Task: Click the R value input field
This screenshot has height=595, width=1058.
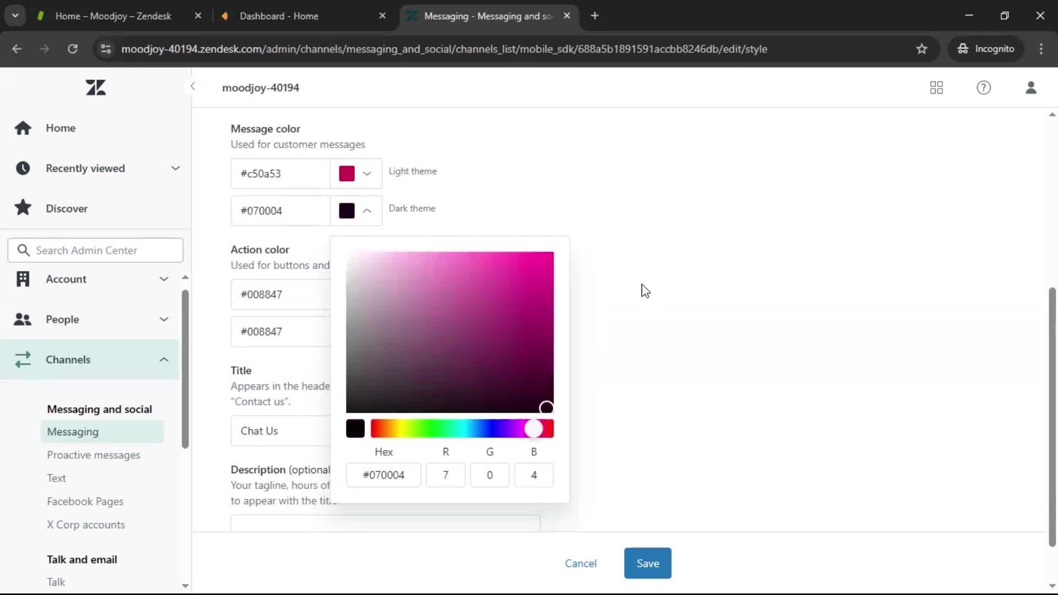Action: coord(445,475)
